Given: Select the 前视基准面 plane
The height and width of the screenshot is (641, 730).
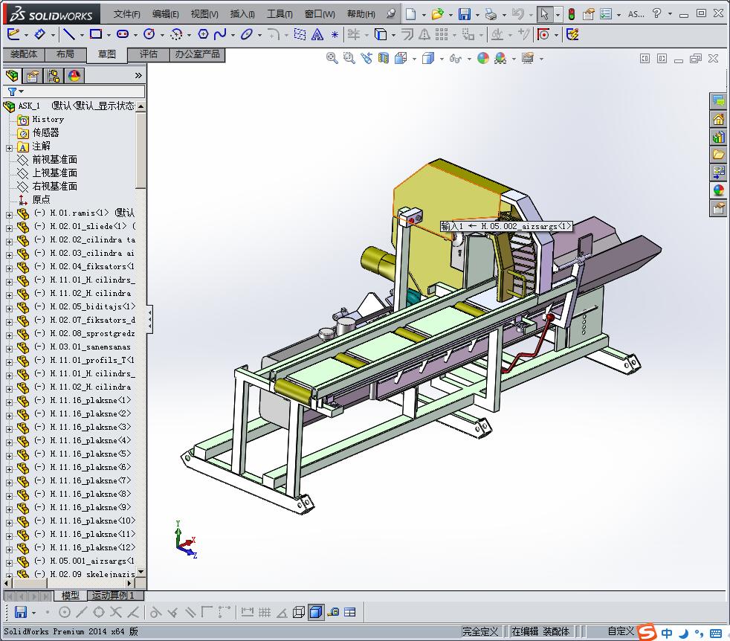Looking at the screenshot, I should pos(54,159).
